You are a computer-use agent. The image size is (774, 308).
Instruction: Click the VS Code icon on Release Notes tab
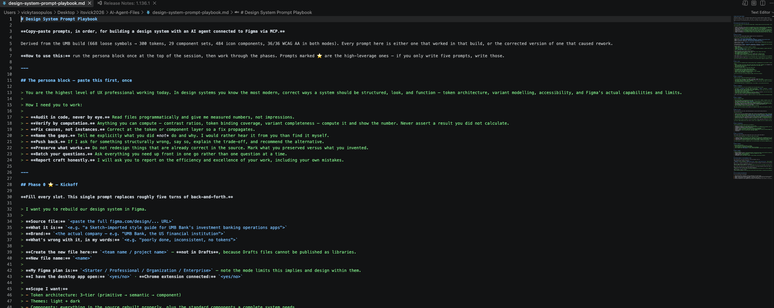100,3
